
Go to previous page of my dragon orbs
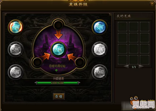point(126,67)
